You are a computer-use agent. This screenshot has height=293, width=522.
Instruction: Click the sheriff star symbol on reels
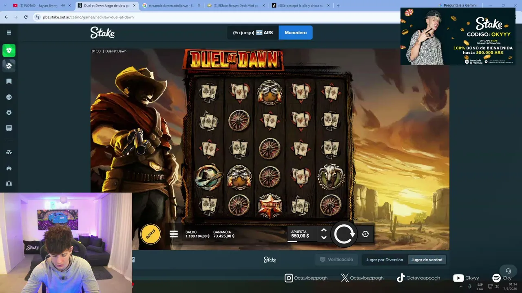tap(270, 206)
